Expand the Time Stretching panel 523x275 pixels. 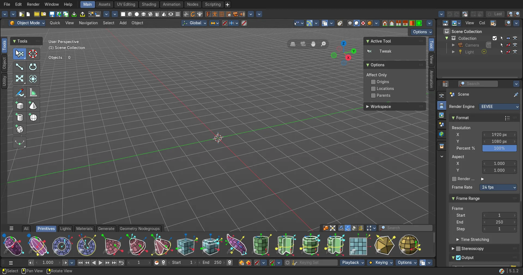pos(475,240)
